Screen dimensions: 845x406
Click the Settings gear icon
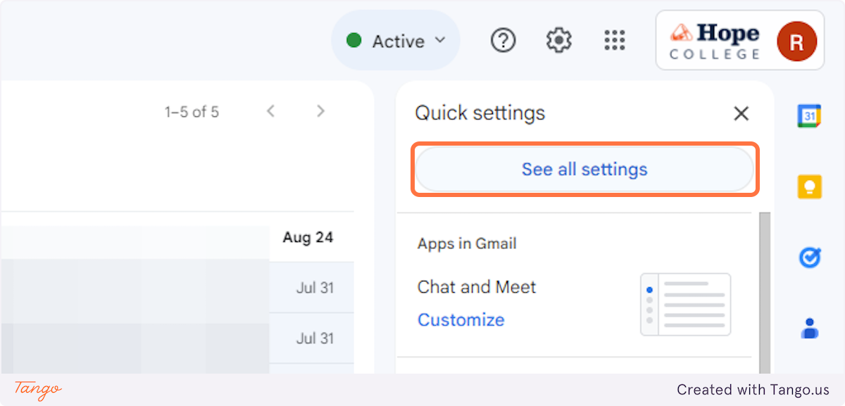pyautogui.click(x=558, y=41)
